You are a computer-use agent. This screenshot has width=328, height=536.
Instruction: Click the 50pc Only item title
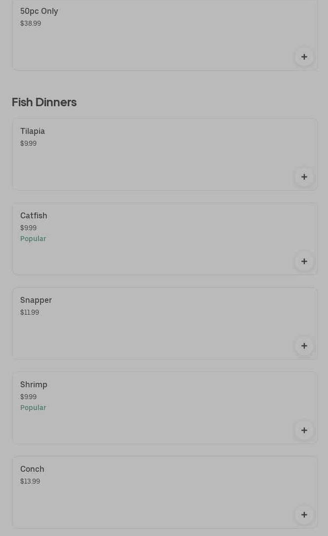coord(39,11)
